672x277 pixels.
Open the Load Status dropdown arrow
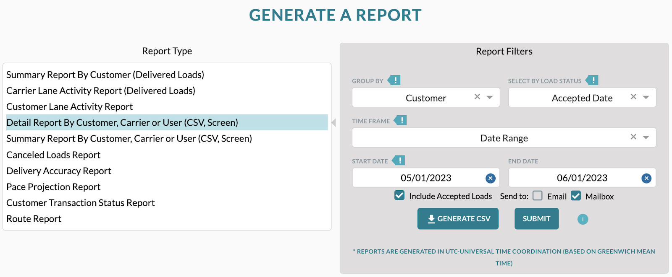(x=646, y=97)
